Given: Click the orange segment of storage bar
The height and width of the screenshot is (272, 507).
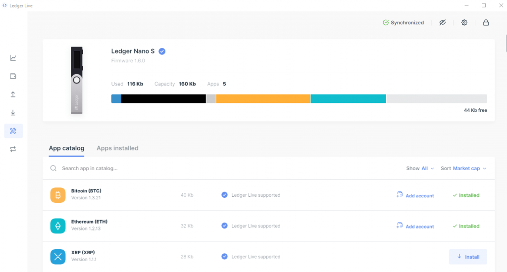Looking at the screenshot, I should [x=263, y=99].
